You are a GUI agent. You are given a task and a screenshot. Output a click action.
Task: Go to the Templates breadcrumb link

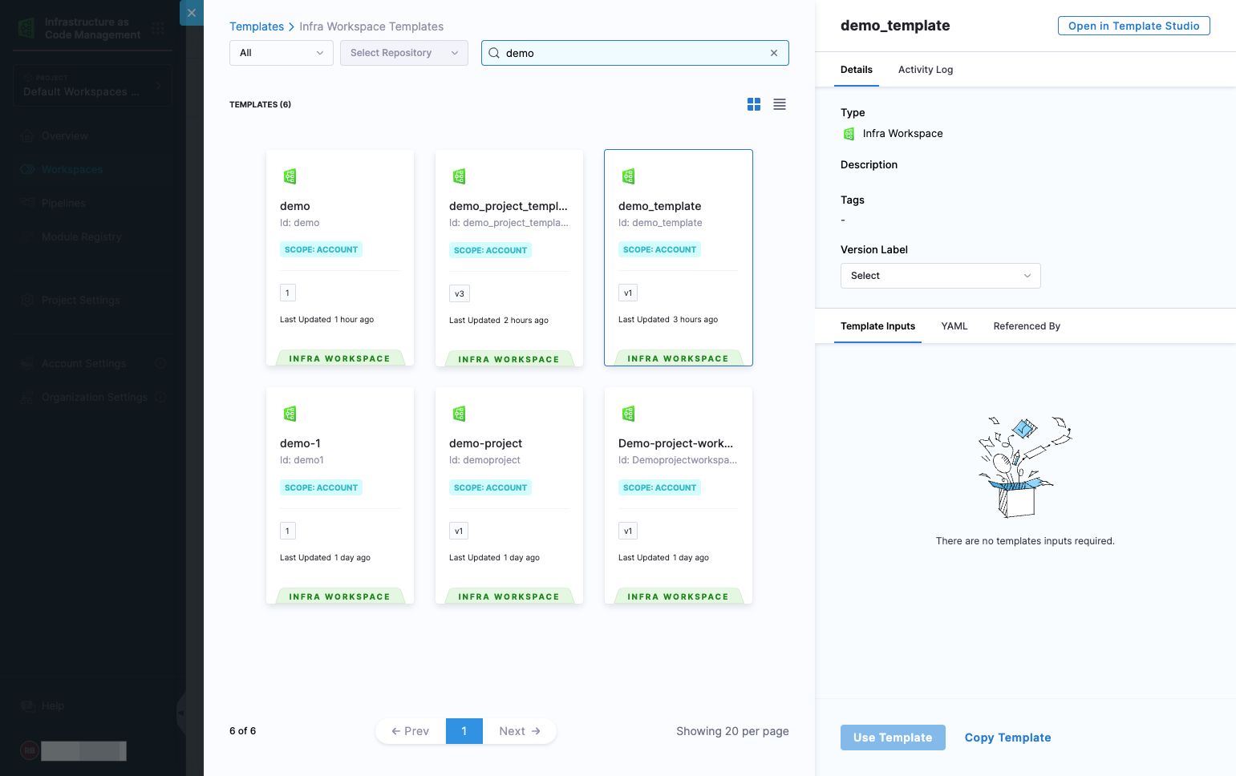(257, 26)
